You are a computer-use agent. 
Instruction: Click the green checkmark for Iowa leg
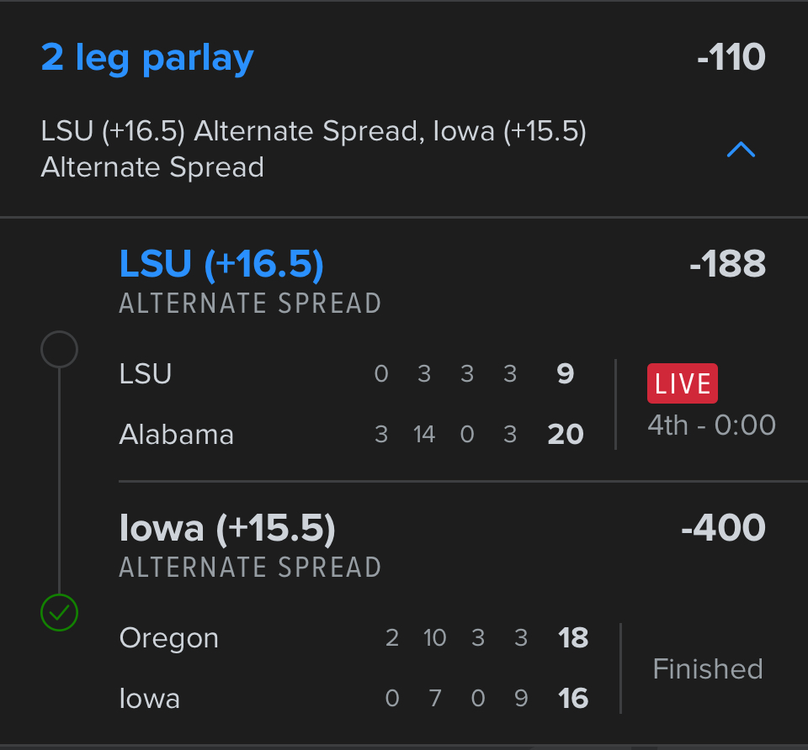(59, 613)
